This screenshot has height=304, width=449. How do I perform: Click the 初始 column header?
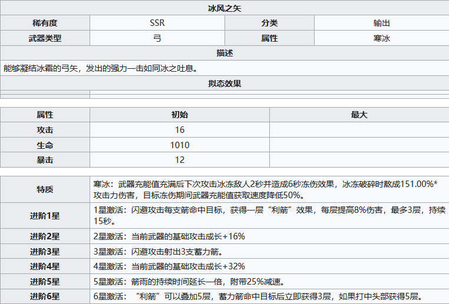coord(180,115)
